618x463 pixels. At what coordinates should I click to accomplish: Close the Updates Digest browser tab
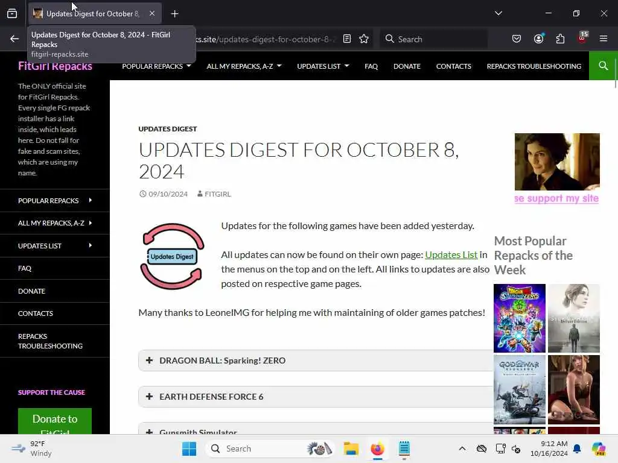(x=152, y=13)
